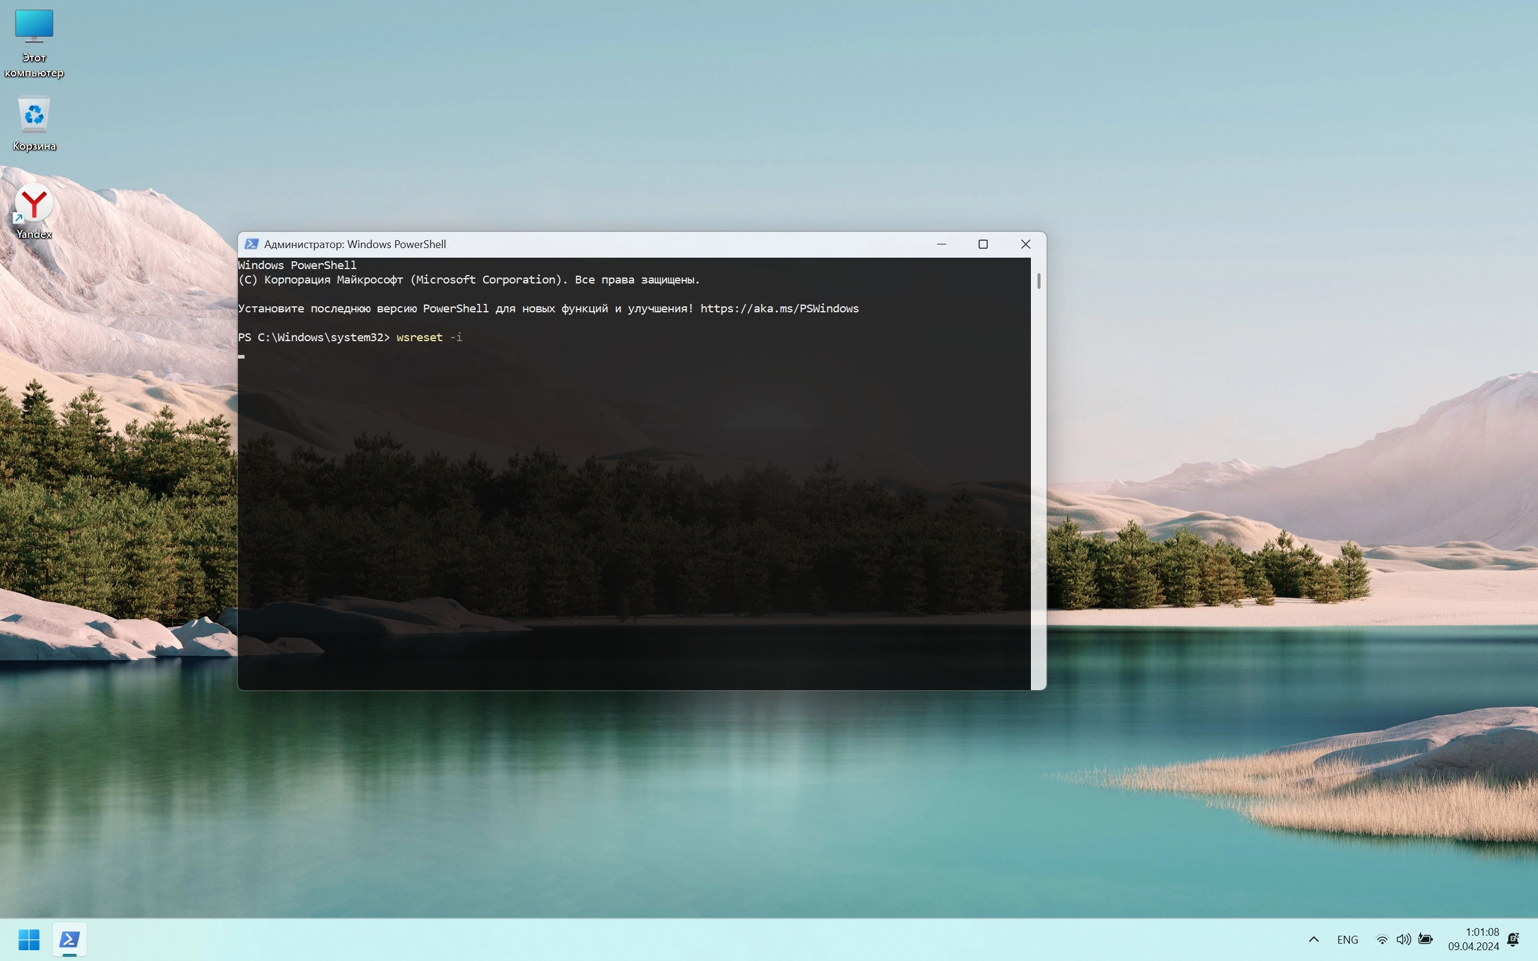Viewport: 1538px width, 961px height.
Task: Switch the ENG input language indicator
Action: point(1348,939)
